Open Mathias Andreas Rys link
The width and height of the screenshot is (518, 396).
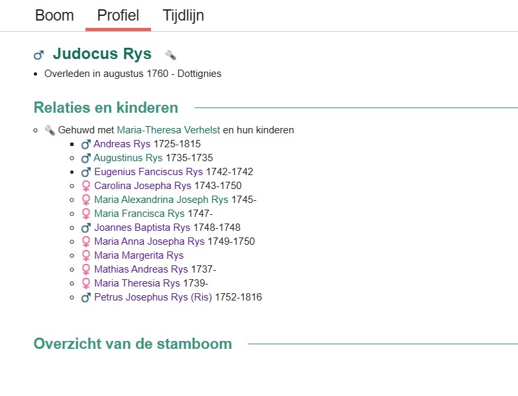[x=141, y=269]
